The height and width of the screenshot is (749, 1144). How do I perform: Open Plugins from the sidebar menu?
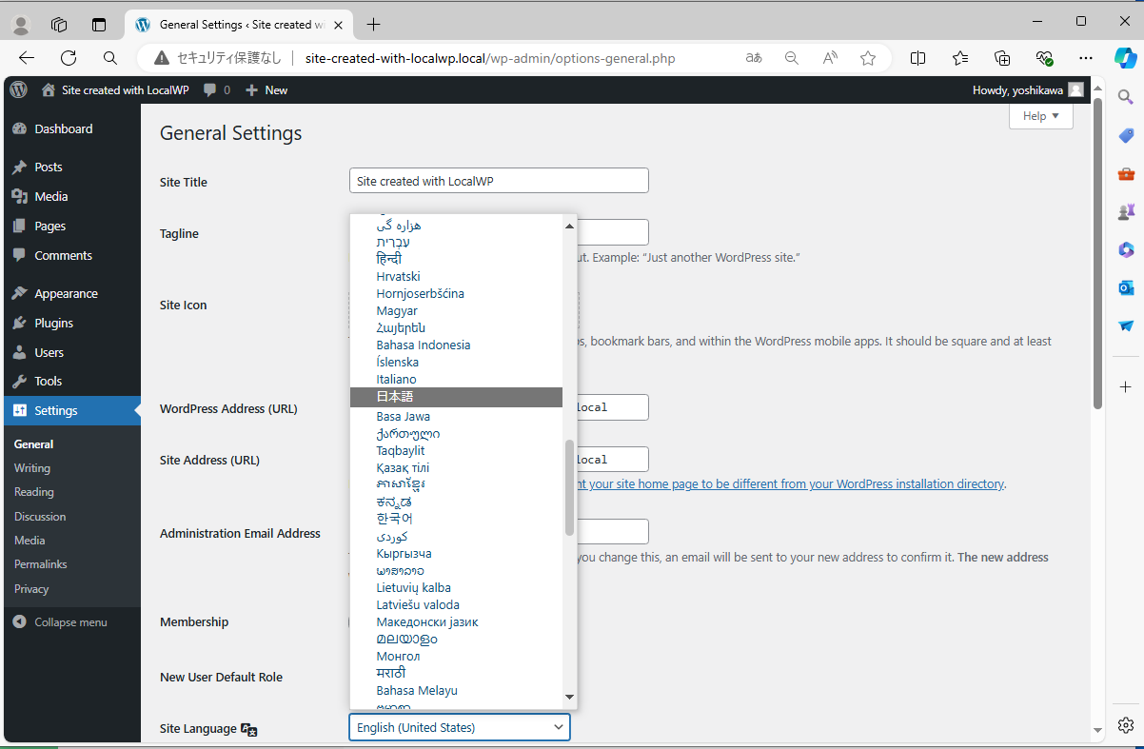click(53, 323)
